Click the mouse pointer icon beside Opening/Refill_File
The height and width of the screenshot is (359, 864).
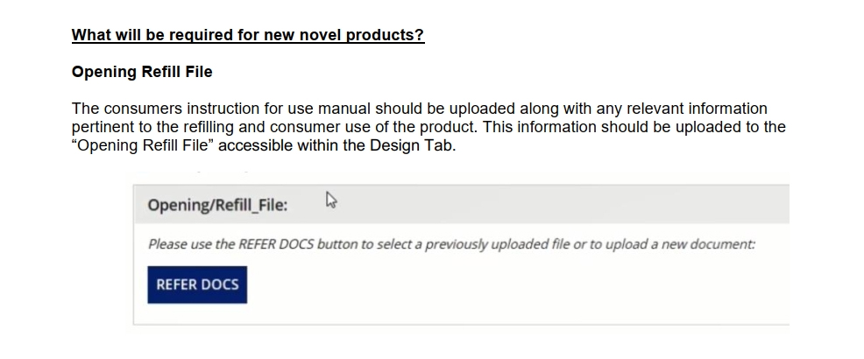331,201
